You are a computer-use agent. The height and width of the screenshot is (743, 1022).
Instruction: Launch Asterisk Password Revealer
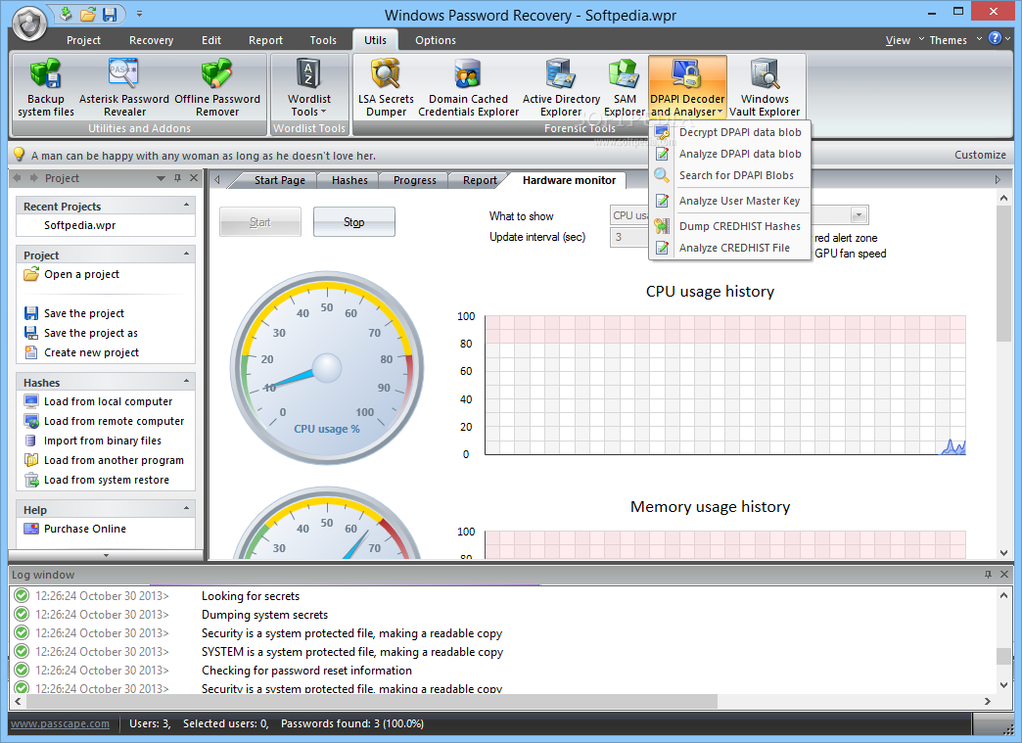pyautogui.click(x=124, y=87)
